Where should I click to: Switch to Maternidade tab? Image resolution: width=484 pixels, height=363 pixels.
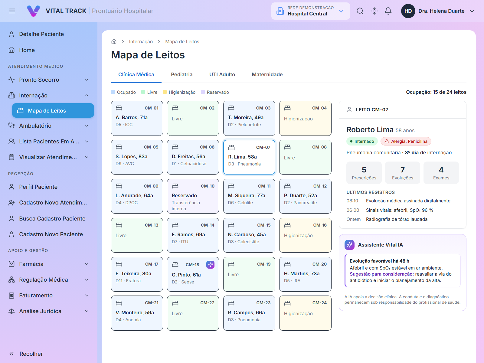[267, 74]
